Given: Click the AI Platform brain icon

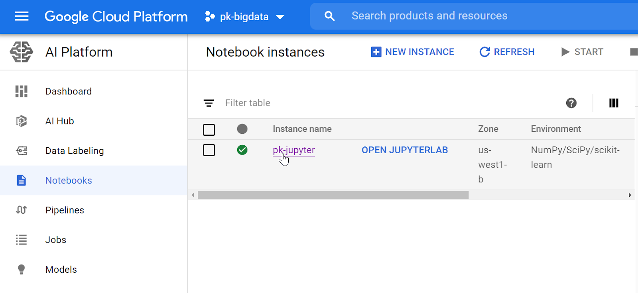Looking at the screenshot, I should point(22,52).
